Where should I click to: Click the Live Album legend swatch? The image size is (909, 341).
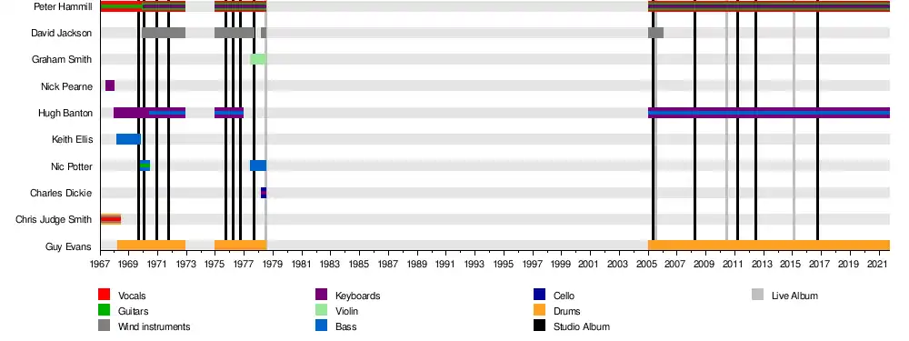[757, 295]
